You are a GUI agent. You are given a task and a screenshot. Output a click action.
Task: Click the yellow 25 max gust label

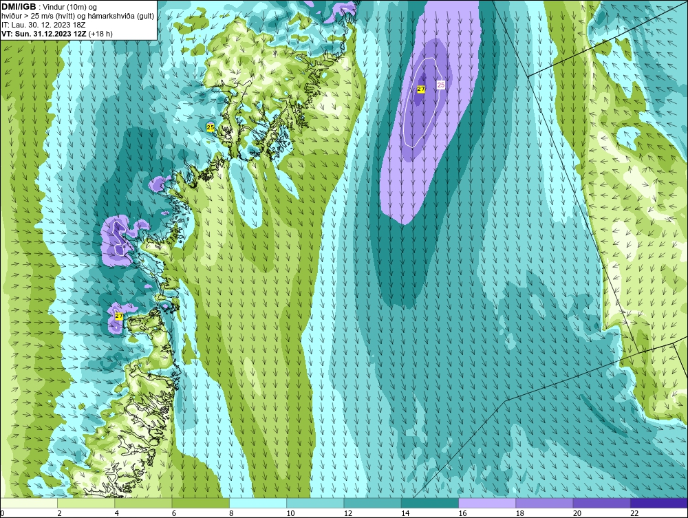[x=210, y=127]
